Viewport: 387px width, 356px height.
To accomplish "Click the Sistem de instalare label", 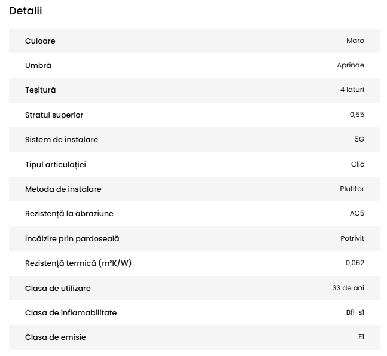I will [x=62, y=139].
